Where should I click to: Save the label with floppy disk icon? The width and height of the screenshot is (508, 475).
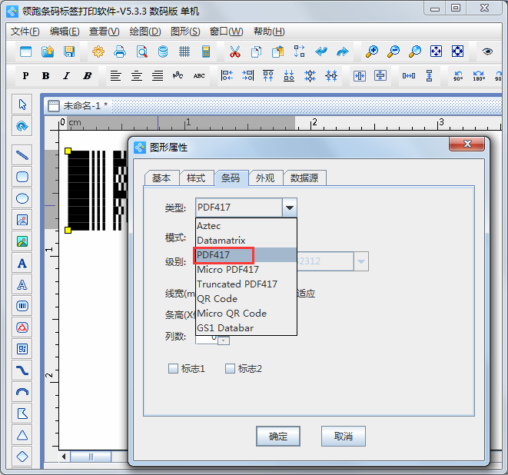click(69, 51)
